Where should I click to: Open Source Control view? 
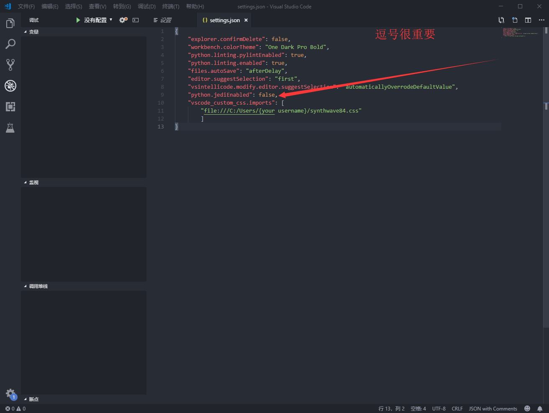pyautogui.click(x=10, y=64)
